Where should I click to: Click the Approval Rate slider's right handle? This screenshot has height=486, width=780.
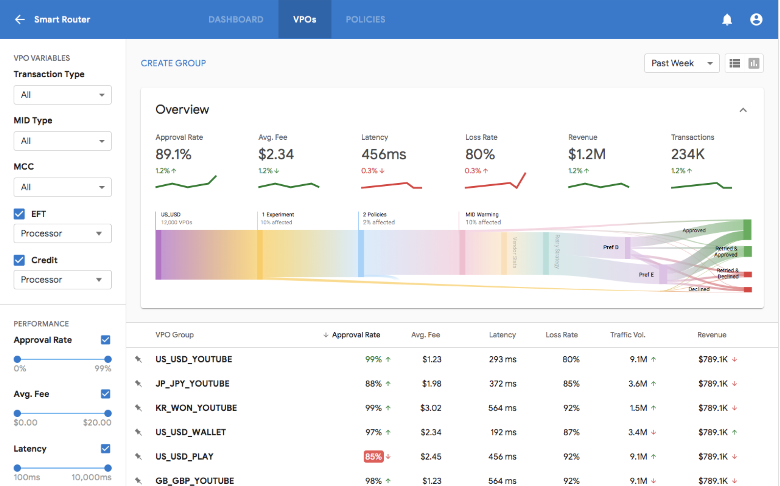click(x=108, y=359)
